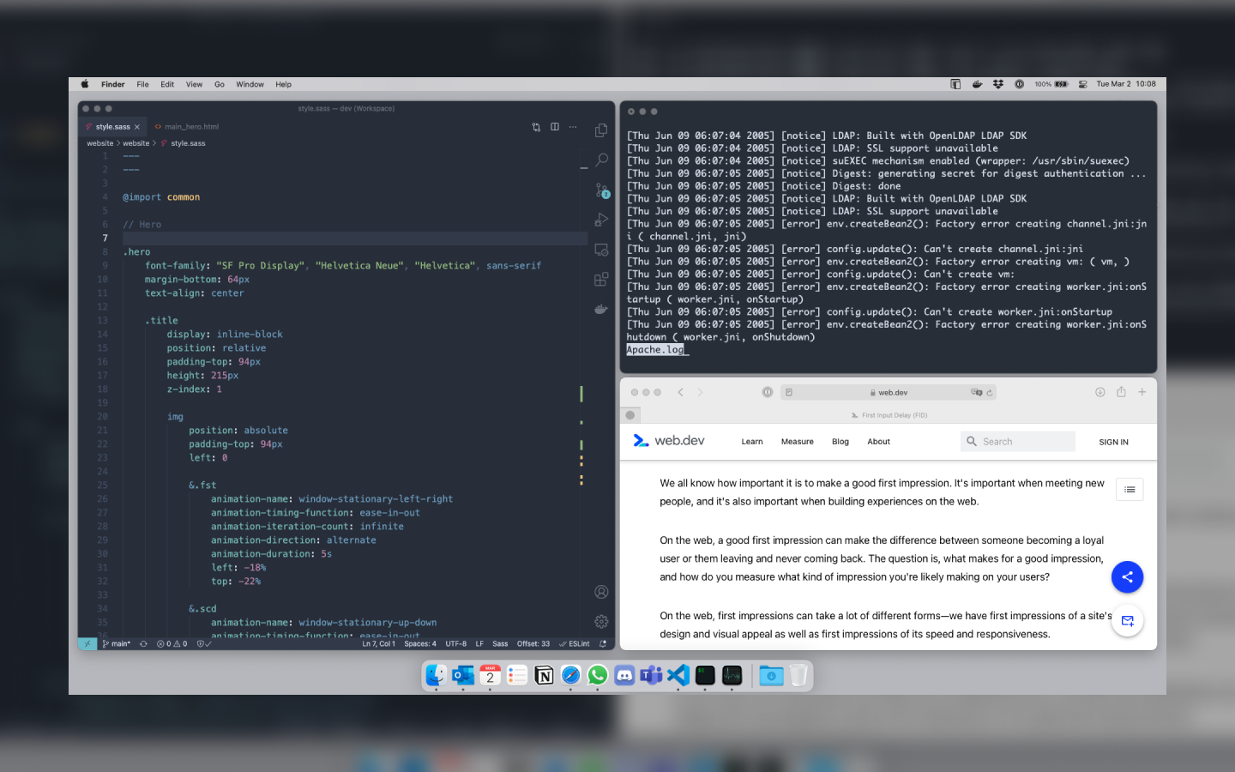
Task: Open Control Center in menu bar
Action: (x=1083, y=84)
